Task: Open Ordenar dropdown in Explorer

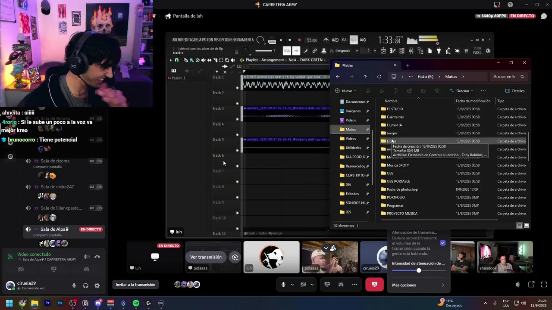Action: pos(461,91)
